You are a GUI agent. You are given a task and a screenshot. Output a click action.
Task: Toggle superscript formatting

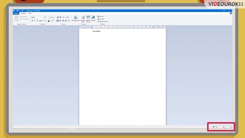[x=46, y=21]
